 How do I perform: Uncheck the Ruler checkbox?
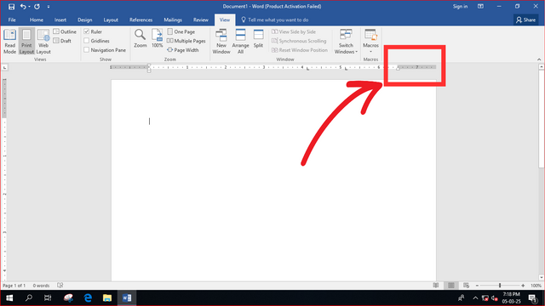[x=87, y=31]
